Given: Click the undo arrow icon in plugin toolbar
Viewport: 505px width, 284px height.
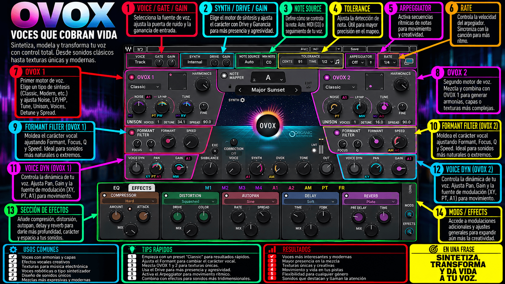Looking at the screenshot, I should coord(140,49).
